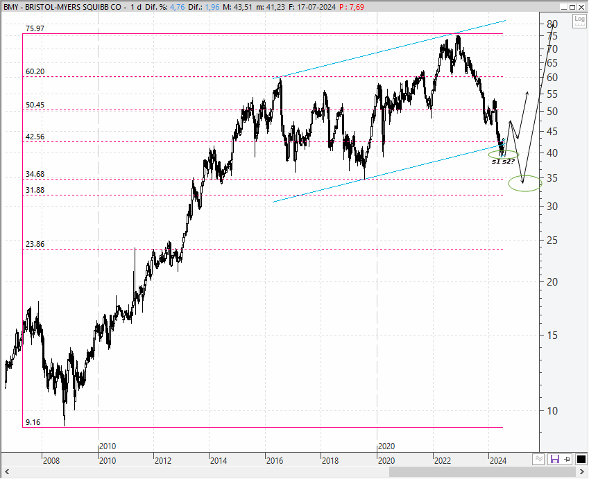The width and height of the screenshot is (589, 479).
Task: Click the minimum value m: 41,23
Action: pos(270,7)
